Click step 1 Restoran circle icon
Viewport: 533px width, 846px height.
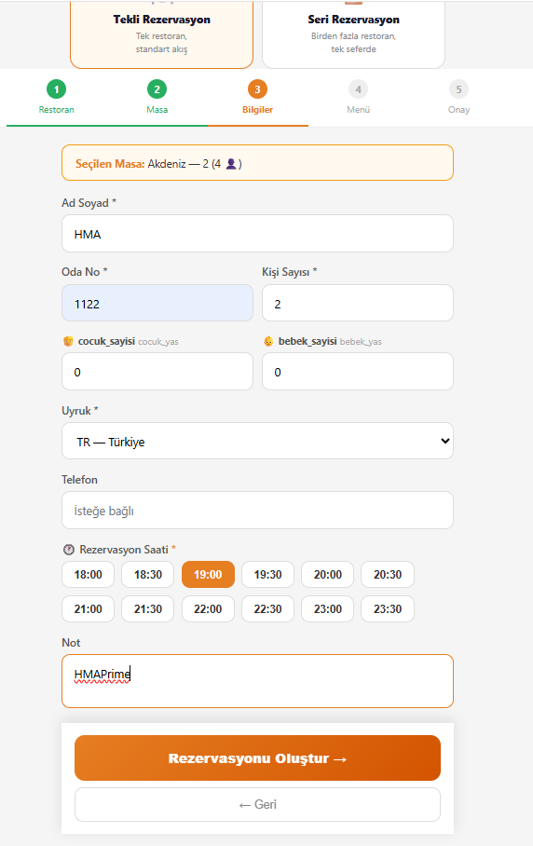tap(56, 89)
